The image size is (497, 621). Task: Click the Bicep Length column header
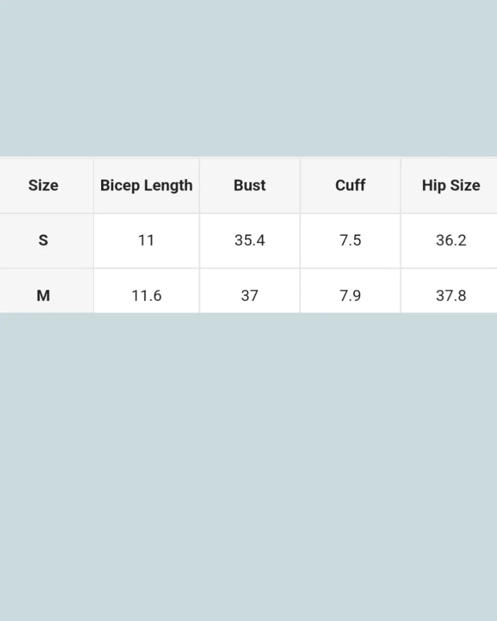point(147,186)
